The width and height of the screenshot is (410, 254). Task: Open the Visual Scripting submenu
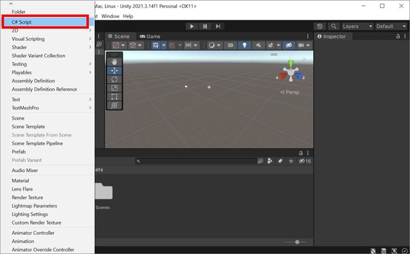coord(48,39)
